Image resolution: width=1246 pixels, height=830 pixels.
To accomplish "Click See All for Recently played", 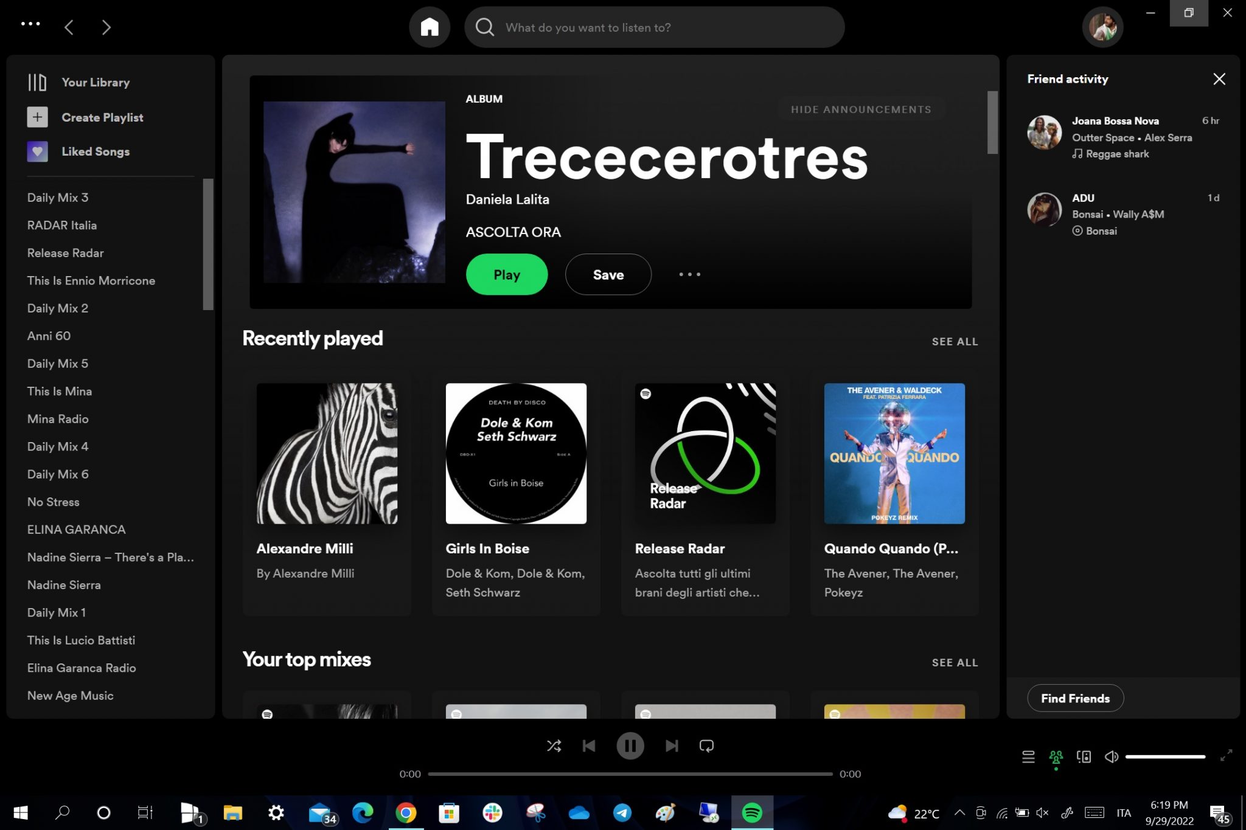I will pos(954,341).
